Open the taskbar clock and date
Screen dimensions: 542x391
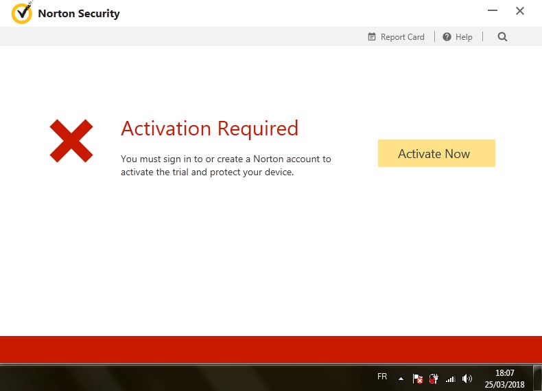click(x=505, y=379)
